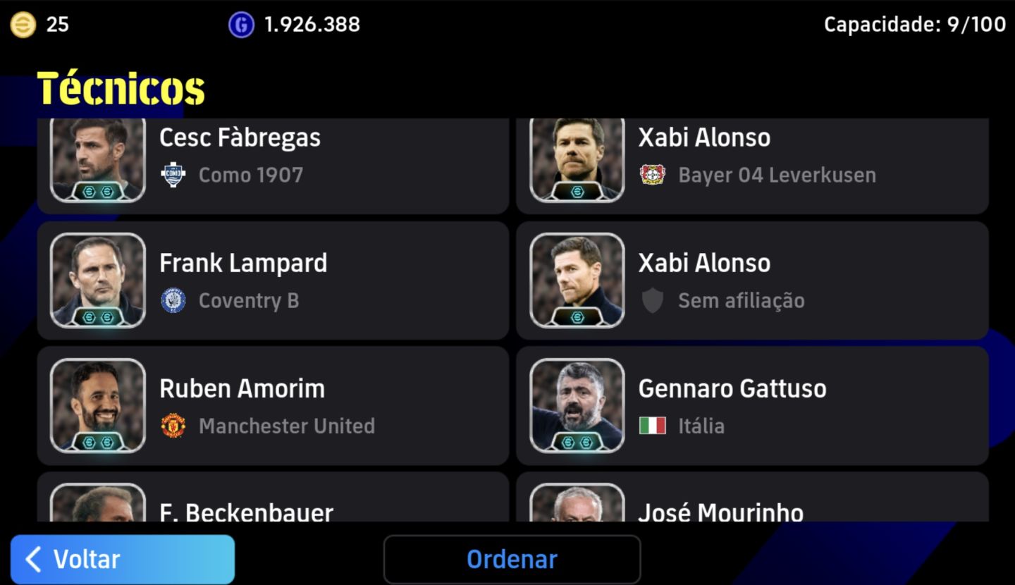The image size is (1015, 585).
Task: Click the Como 1907 club crest
Action: click(x=173, y=175)
